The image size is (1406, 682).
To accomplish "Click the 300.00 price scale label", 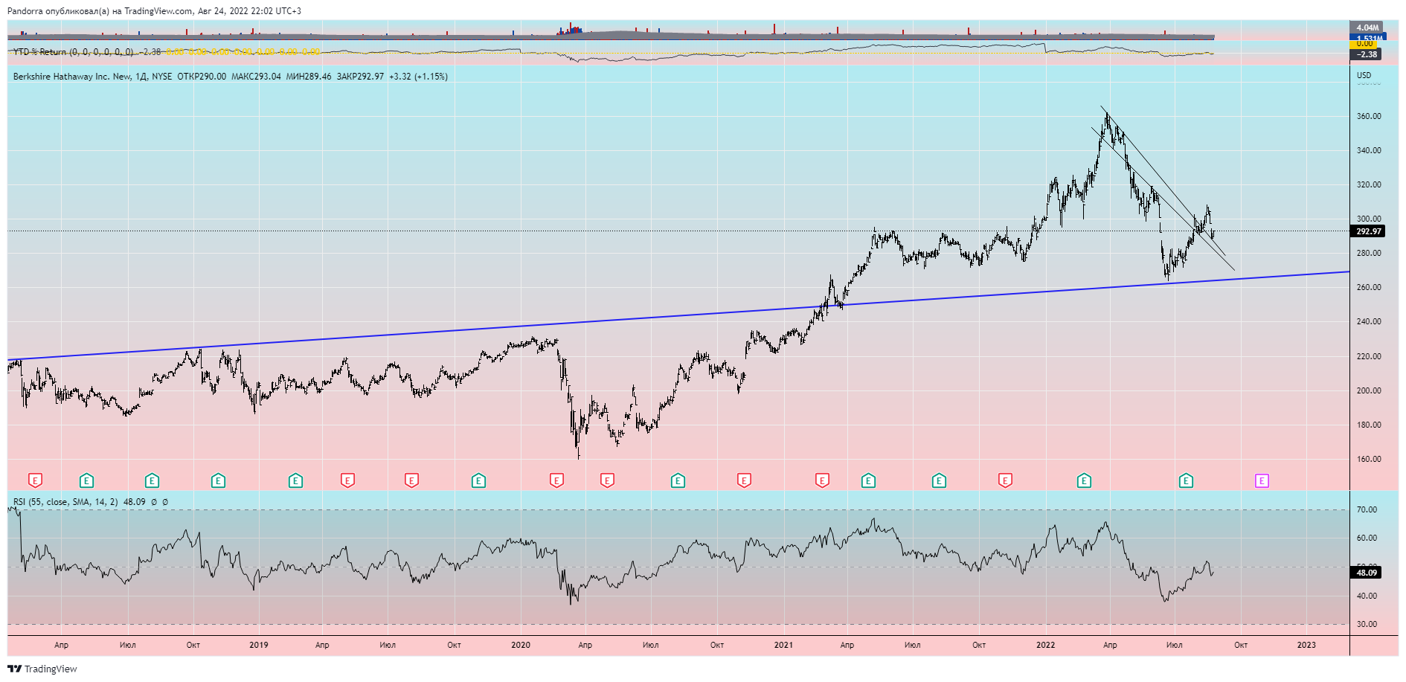I will pyautogui.click(x=1369, y=219).
